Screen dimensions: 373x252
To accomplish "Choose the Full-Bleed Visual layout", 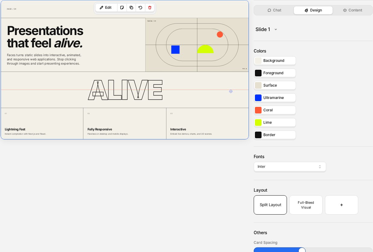I will click(306, 205).
